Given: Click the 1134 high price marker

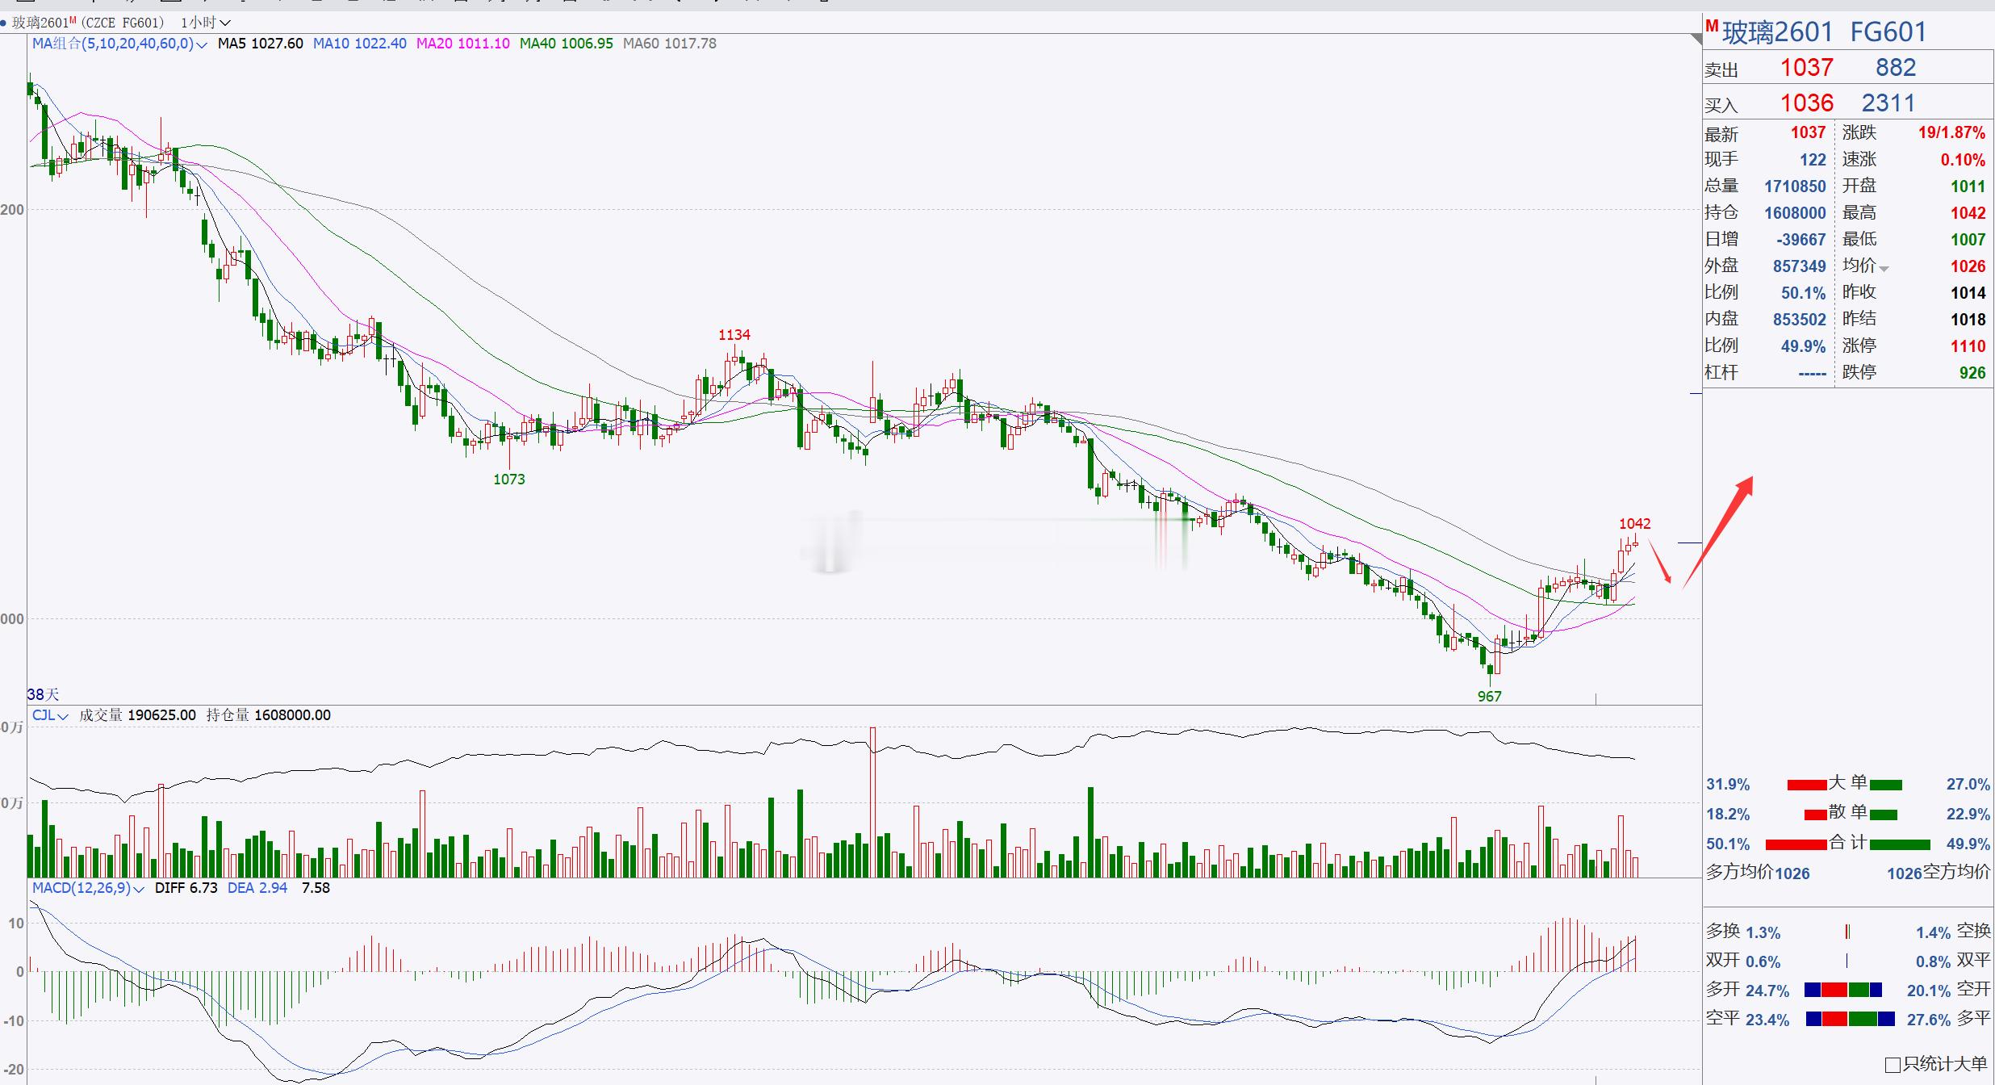Looking at the screenshot, I should click(734, 334).
